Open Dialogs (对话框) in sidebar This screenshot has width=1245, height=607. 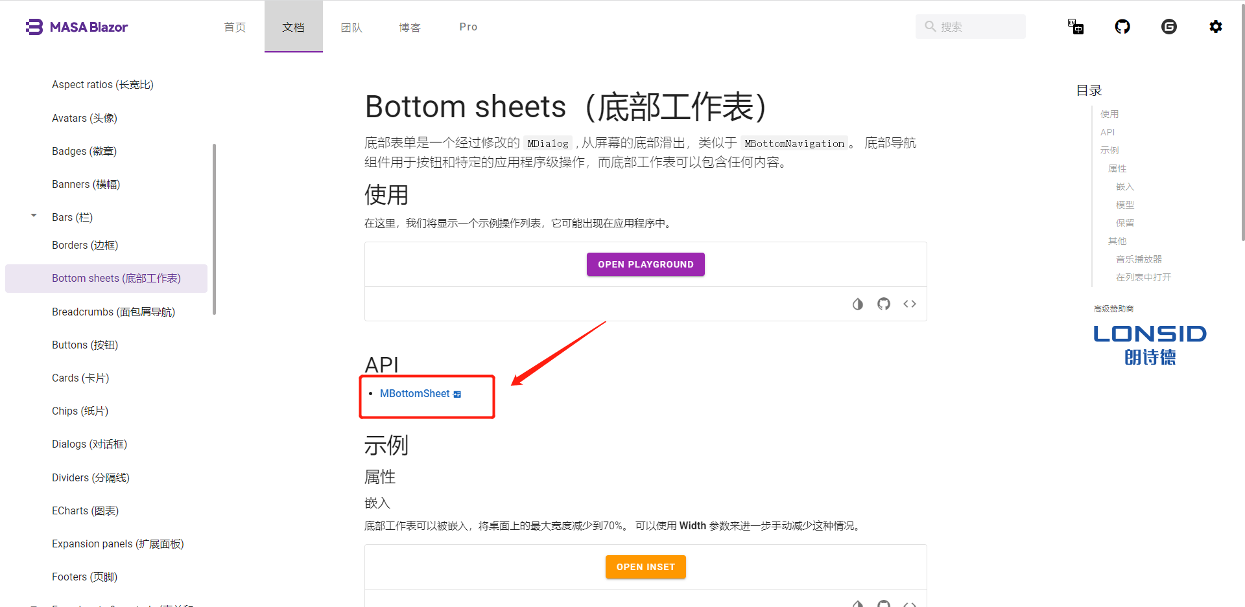tap(89, 444)
